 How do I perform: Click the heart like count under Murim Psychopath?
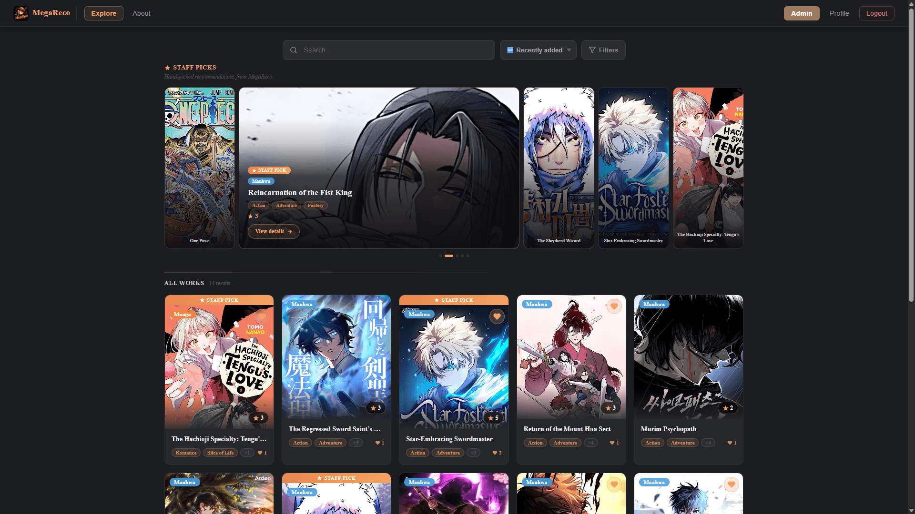[x=732, y=443]
